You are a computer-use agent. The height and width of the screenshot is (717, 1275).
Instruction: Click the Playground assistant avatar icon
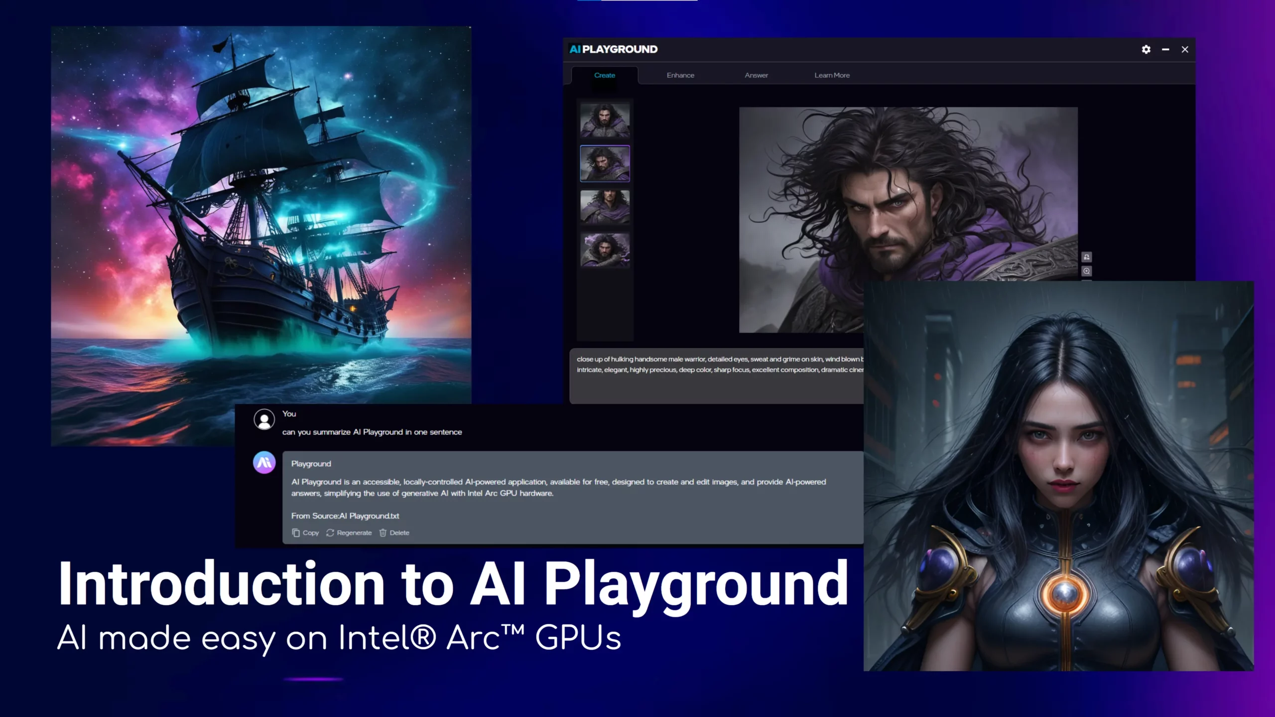(264, 463)
